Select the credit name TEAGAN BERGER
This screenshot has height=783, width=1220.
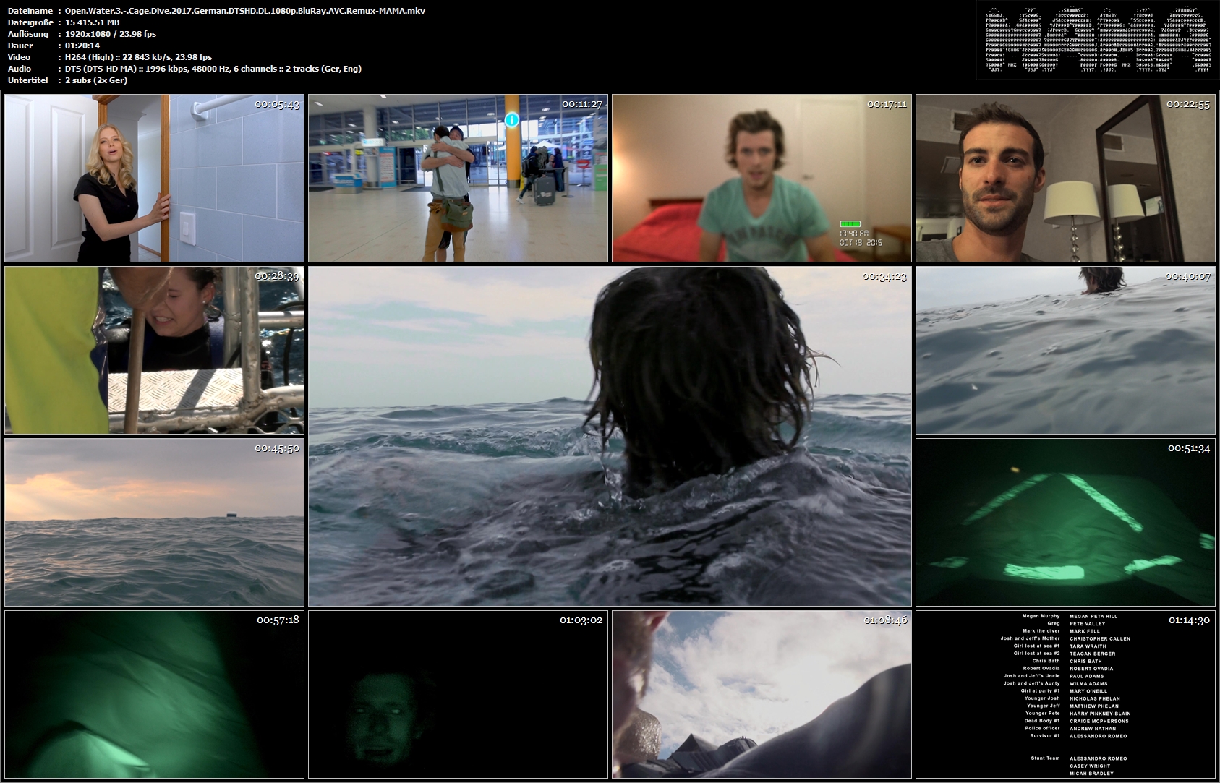click(1092, 654)
